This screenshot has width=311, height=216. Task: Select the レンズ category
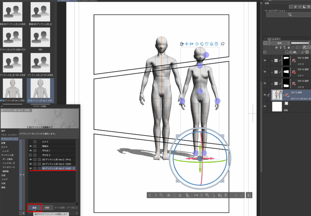point(6,151)
